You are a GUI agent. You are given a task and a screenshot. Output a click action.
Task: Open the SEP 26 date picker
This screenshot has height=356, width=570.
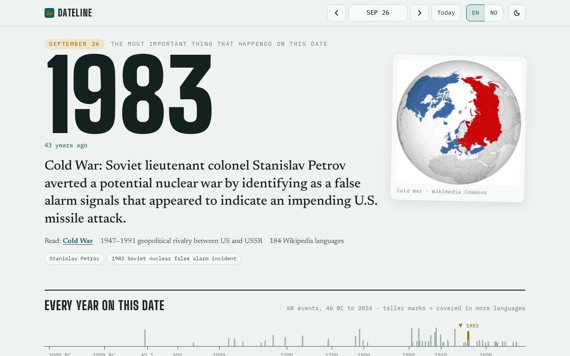(x=378, y=13)
